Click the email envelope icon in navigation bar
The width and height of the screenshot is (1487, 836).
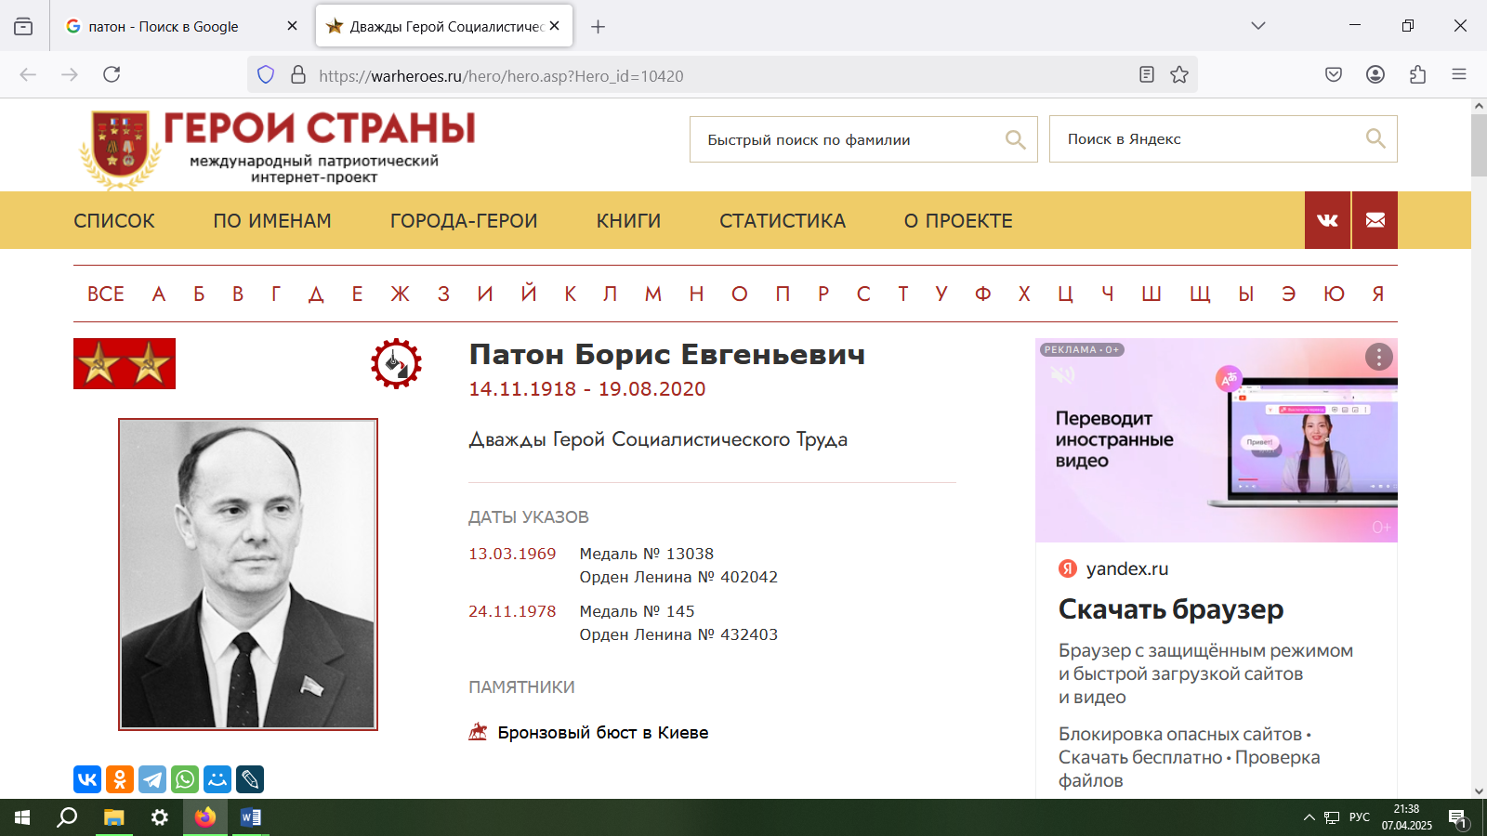[1375, 220]
